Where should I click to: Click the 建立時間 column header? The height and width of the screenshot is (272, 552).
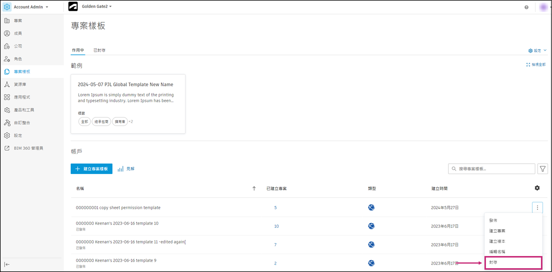(439, 189)
